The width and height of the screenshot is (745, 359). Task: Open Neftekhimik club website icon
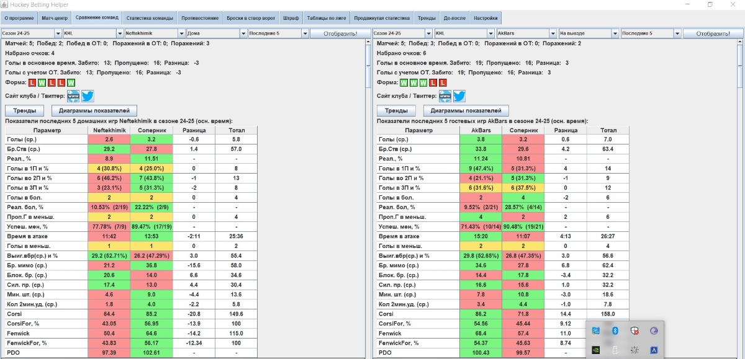[73, 96]
